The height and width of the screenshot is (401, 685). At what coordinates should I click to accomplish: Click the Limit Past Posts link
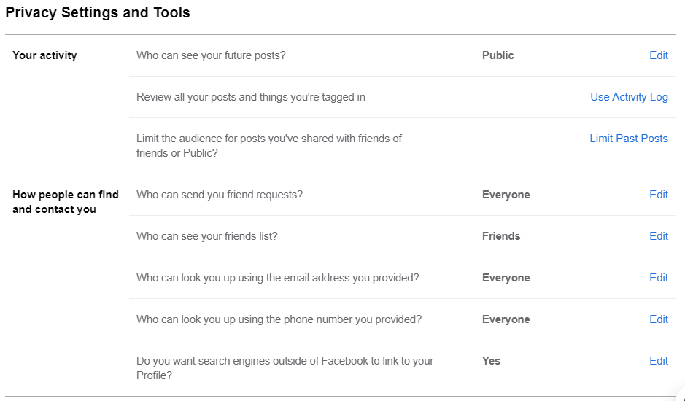629,139
